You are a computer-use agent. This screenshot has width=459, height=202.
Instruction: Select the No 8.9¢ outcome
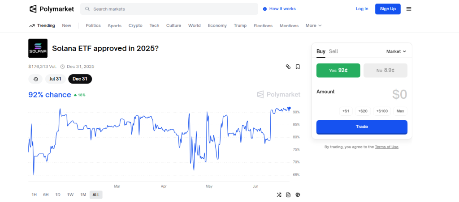385,70
